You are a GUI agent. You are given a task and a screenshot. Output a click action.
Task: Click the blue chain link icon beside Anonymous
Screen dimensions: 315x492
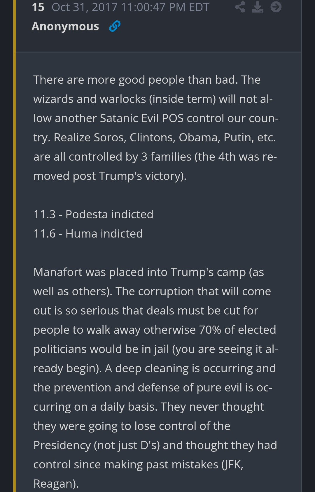tap(115, 26)
